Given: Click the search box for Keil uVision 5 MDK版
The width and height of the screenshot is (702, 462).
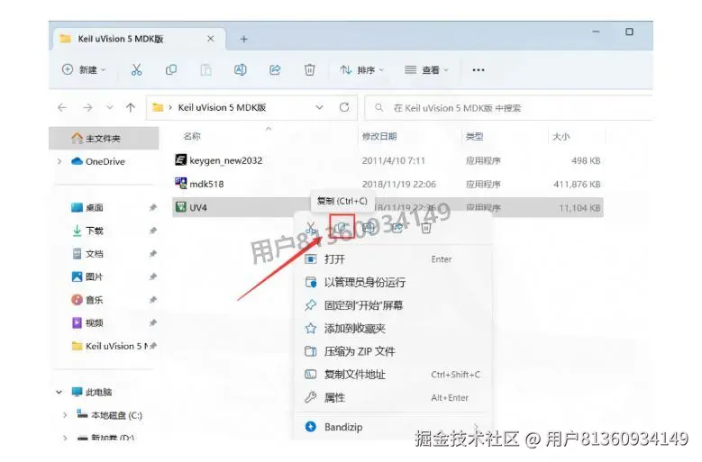Looking at the screenshot, I should click(x=508, y=108).
